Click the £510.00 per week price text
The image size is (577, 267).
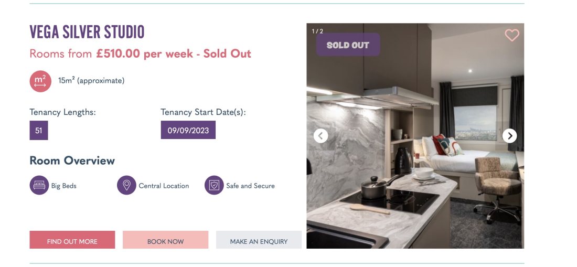145,54
